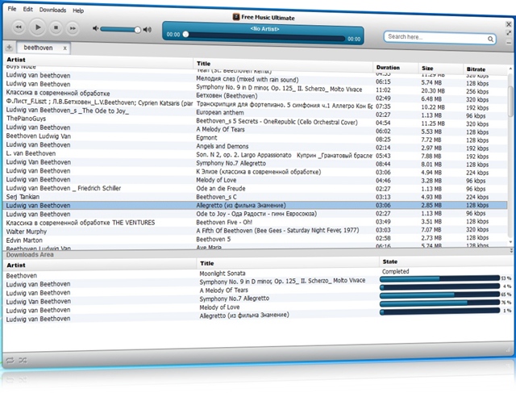Viewport: 516px width, 393px height.
Task: Select the European anthem result
Action: 220,113
